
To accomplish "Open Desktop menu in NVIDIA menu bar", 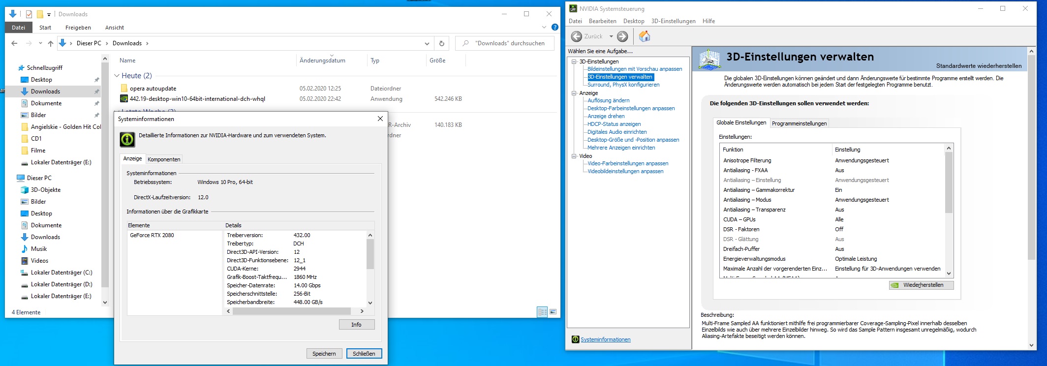I will click(x=634, y=21).
